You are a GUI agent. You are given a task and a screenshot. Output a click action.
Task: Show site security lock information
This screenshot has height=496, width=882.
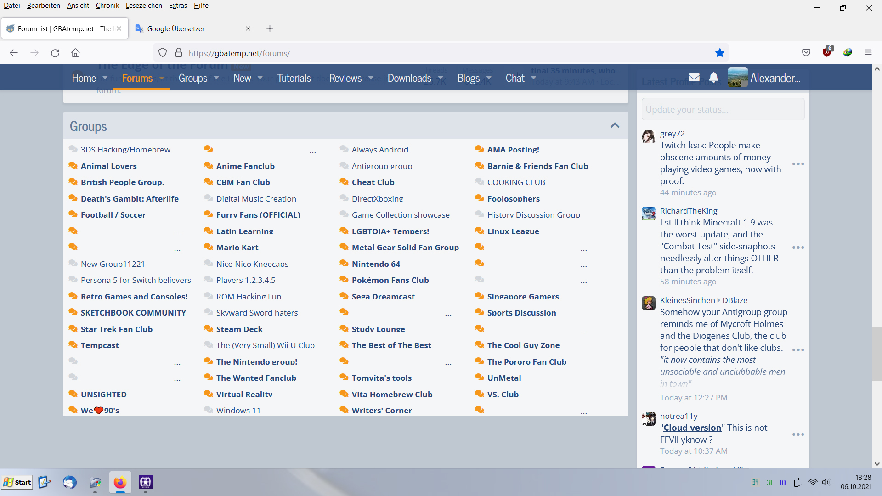[x=179, y=53]
